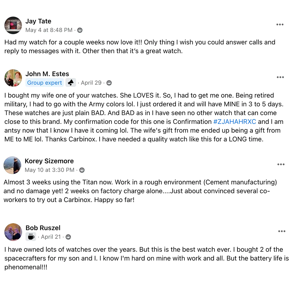Open Jay Tate's profile name link
Viewport: 295px width, 295px height.
pyautogui.click(x=38, y=21)
